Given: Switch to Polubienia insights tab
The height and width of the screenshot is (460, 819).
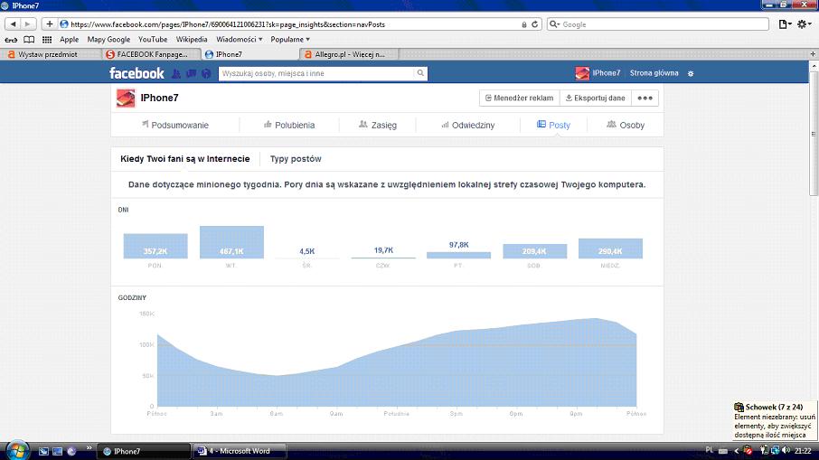Looking at the screenshot, I should pyautogui.click(x=289, y=126).
